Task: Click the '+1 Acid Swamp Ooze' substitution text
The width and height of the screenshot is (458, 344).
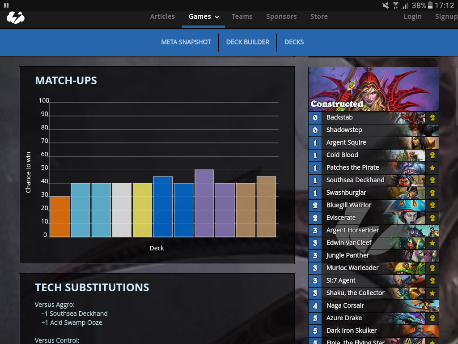Action: 72,322
